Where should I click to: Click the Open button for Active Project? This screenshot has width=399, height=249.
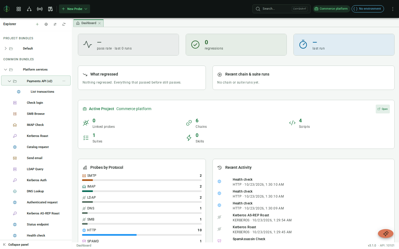point(383,109)
